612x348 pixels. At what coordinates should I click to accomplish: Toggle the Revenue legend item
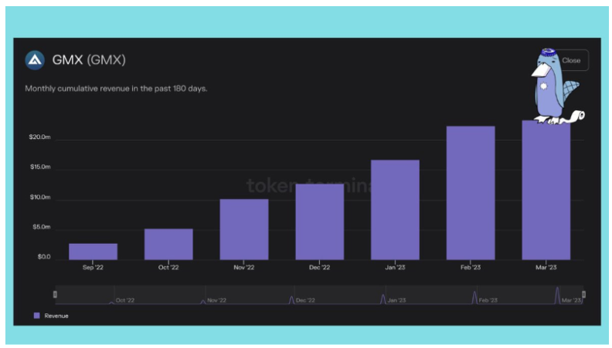(51, 316)
